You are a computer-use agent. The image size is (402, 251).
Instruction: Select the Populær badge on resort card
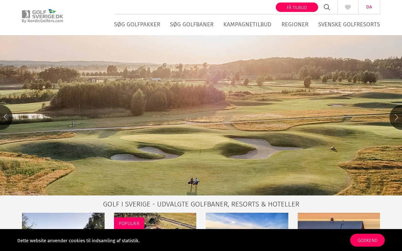129,223
